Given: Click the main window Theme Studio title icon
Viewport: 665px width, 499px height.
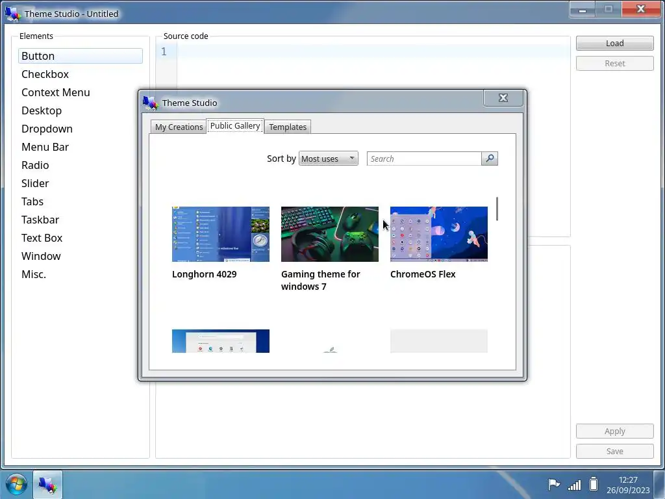Looking at the screenshot, I should (x=13, y=14).
